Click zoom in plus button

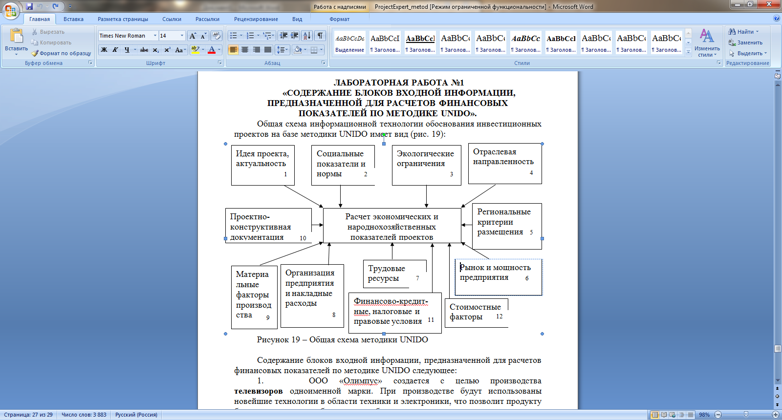[x=775, y=415]
